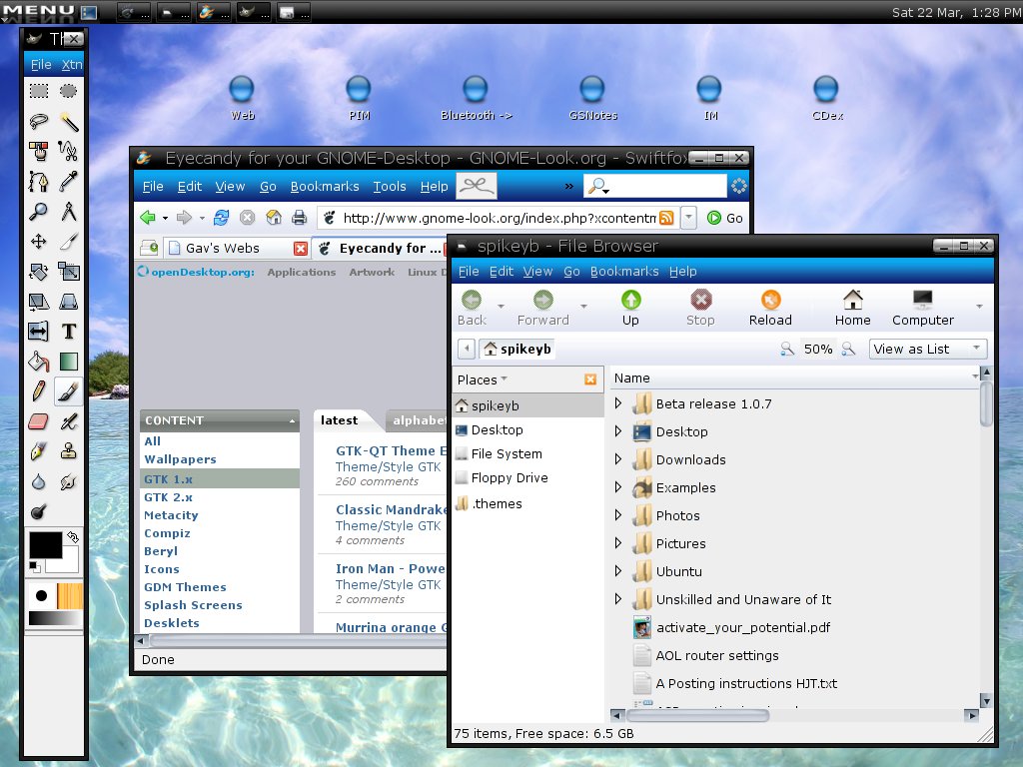Expand the Ubuntu folder row
This screenshot has height=767, width=1023.
(x=617, y=571)
